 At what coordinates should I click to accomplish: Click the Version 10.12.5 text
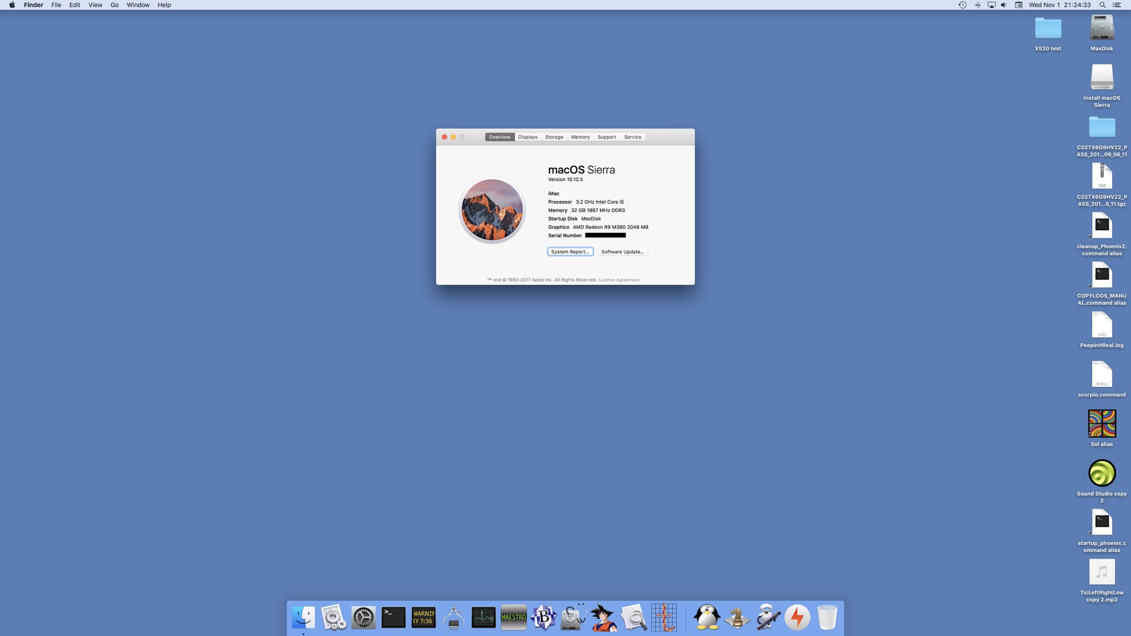565,179
